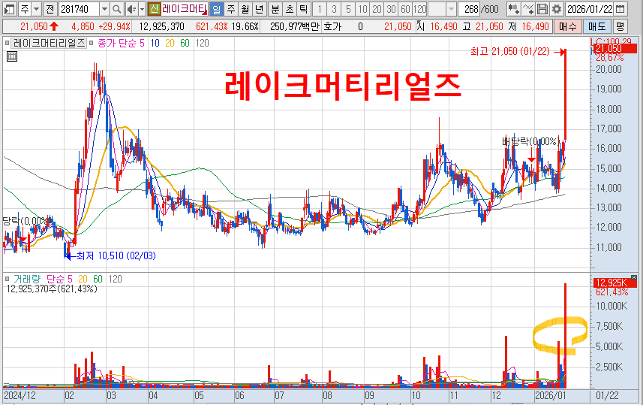Close the volume pane with small x
Image resolution: width=643 pixels, height=405 pixels.
pos(634,278)
